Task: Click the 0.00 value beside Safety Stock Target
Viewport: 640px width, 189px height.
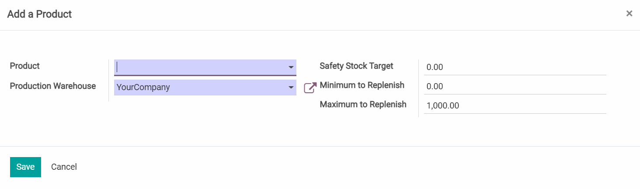Action: pyautogui.click(x=435, y=67)
